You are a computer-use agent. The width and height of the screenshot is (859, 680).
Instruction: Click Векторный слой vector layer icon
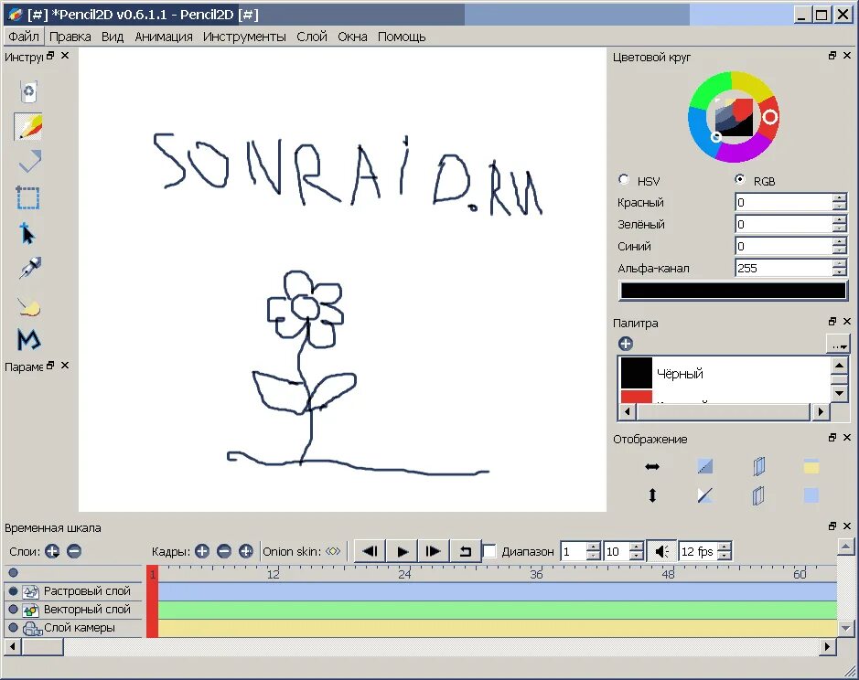(x=31, y=610)
